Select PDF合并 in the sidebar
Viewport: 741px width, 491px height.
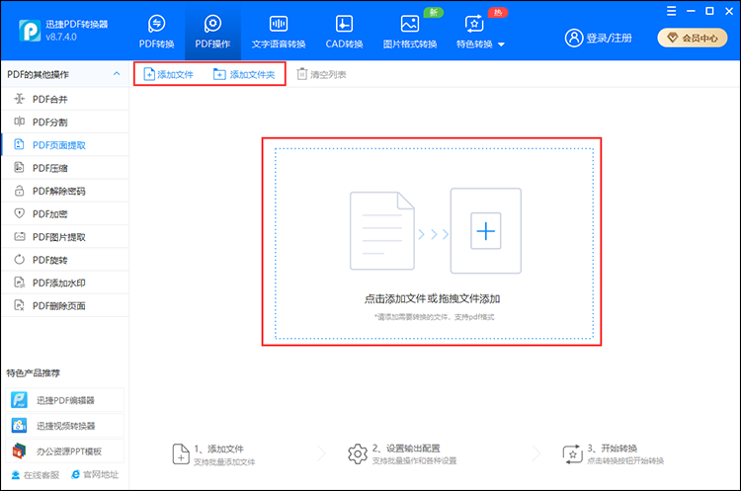[x=65, y=99]
